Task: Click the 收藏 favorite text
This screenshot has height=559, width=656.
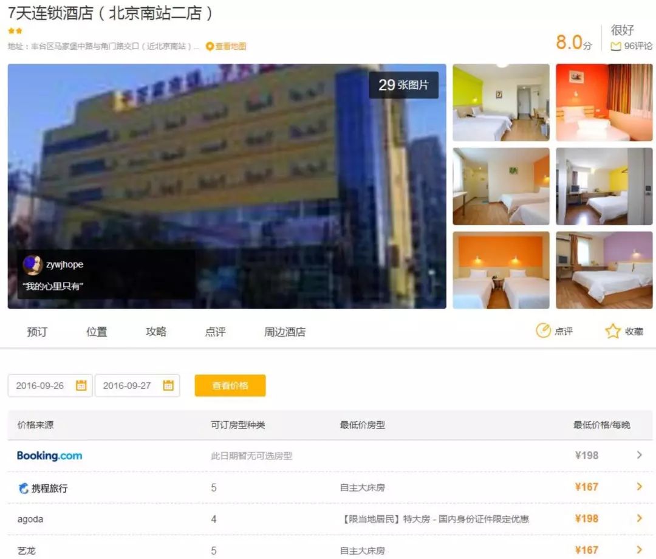Action: tap(634, 331)
